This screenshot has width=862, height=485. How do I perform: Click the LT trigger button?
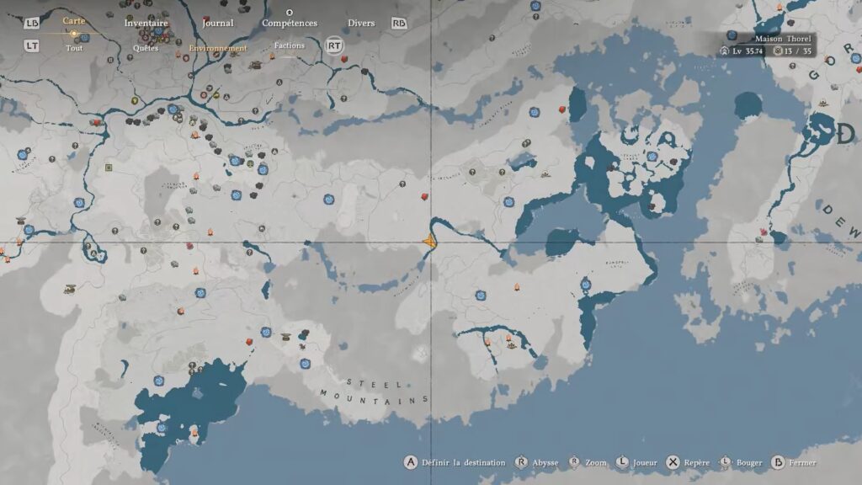[x=32, y=46]
